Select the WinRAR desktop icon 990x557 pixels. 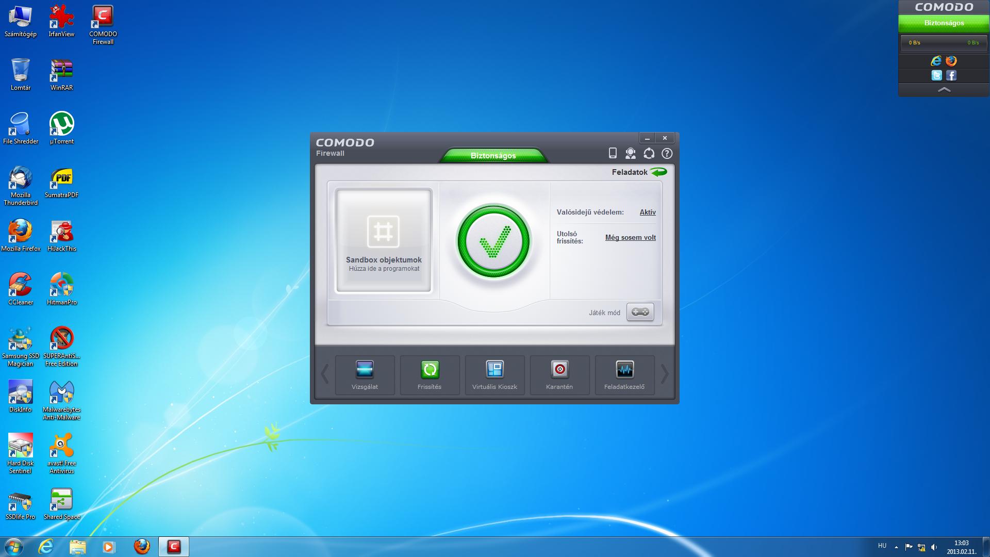click(x=61, y=75)
